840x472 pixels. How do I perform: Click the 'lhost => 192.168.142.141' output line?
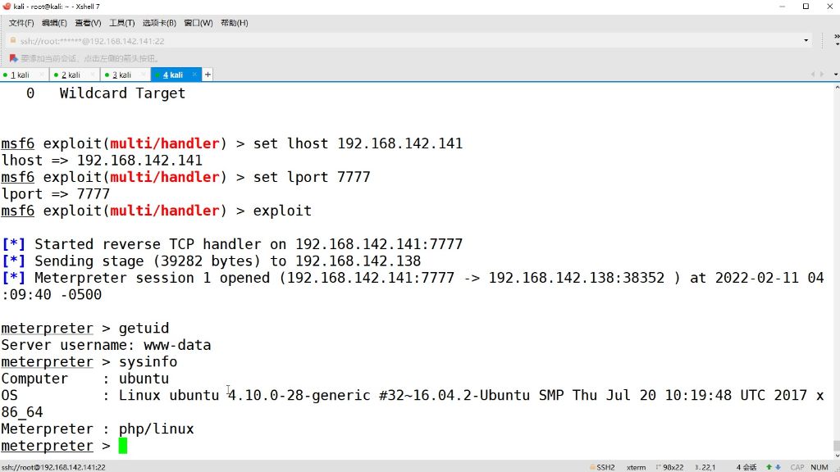pos(102,161)
